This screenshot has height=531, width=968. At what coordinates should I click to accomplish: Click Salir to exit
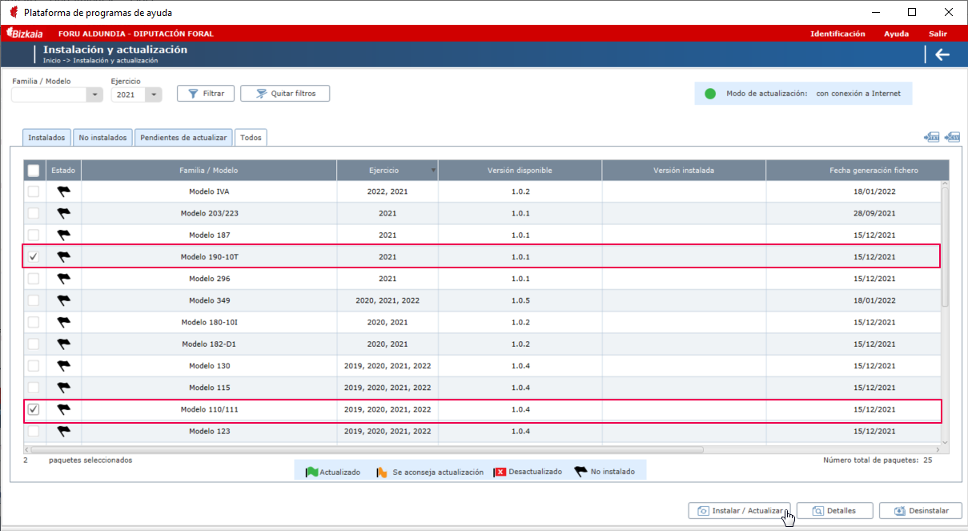(938, 34)
